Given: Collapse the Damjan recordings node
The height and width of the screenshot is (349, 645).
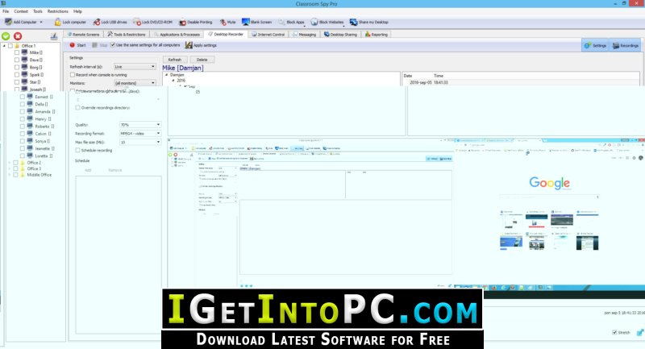Looking at the screenshot, I should pyautogui.click(x=167, y=75).
